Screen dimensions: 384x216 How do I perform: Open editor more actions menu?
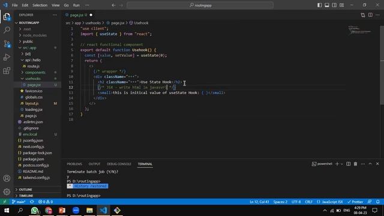pos(377,15)
